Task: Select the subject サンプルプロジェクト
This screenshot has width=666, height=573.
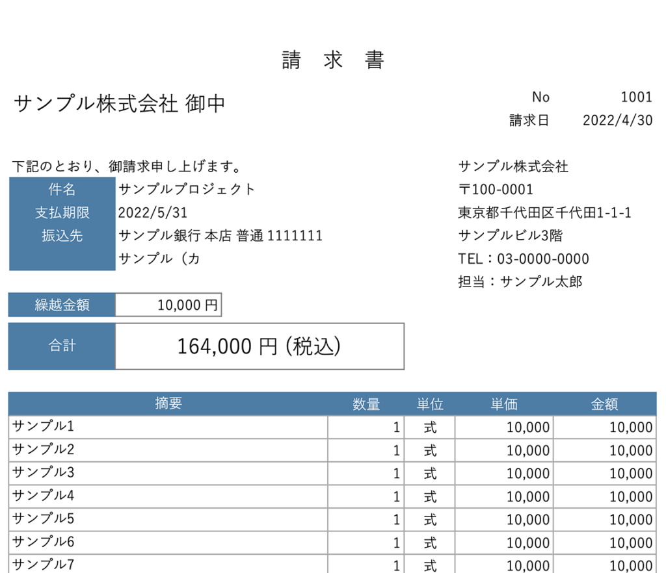Action: (x=187, y=189)
